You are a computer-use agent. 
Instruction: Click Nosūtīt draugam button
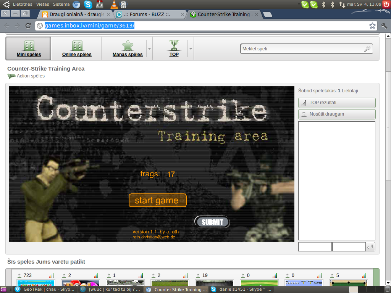point(337,114)
